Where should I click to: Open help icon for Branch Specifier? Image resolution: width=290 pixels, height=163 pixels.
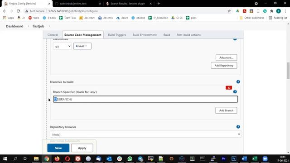(235, 91)
